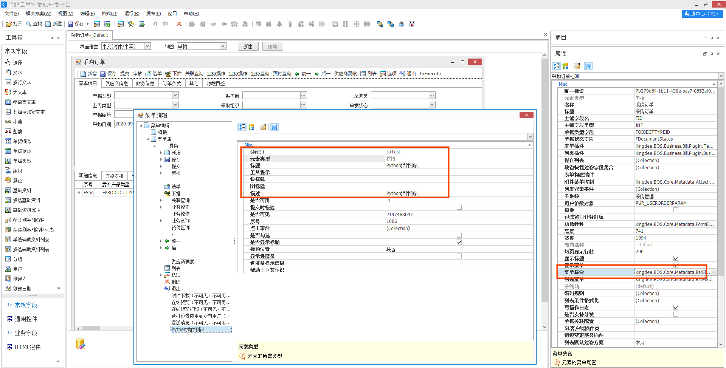This screenshot has width=726, height=368.
Task: Click the 保存 (Save) disk icon in main toolbar
Action: pyautogui.click(x=70, y=24)
